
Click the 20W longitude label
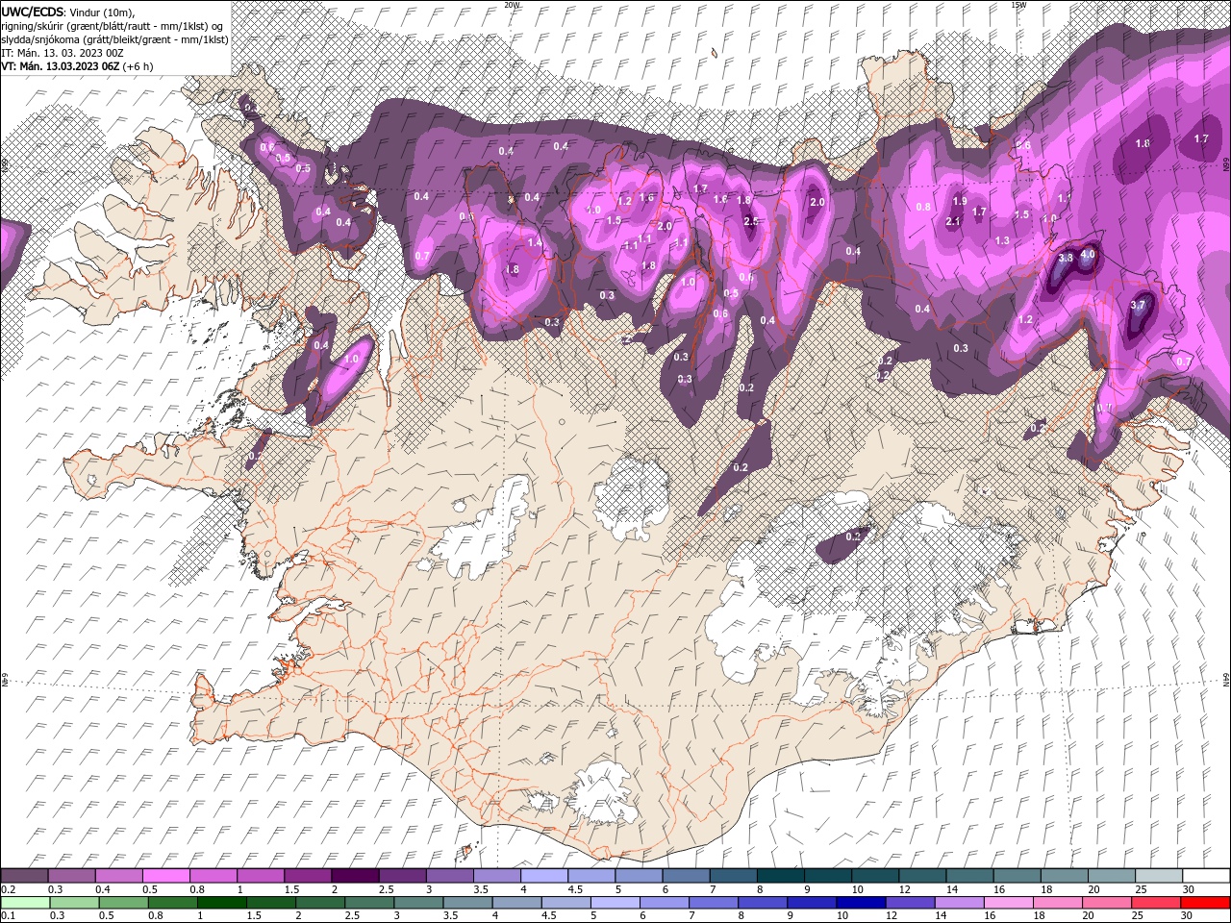pyautogui.click(x=512, y=5)
